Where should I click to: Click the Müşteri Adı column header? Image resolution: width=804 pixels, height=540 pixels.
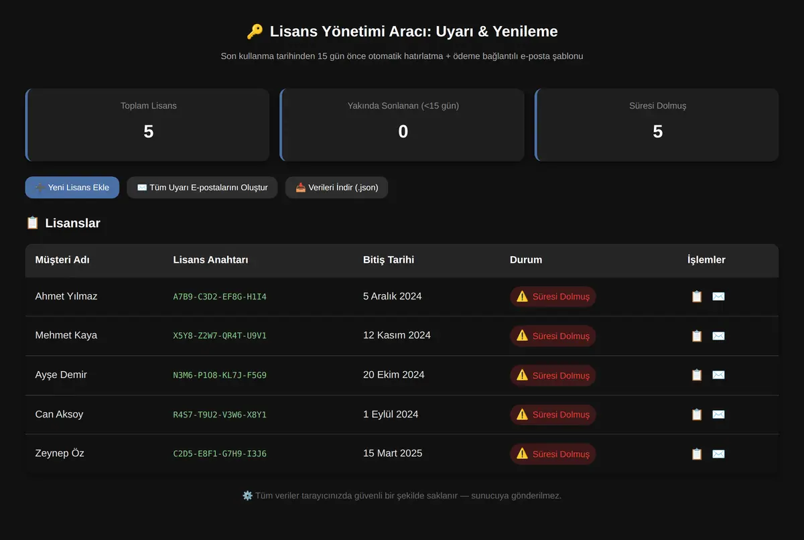(x=62, y=260)
